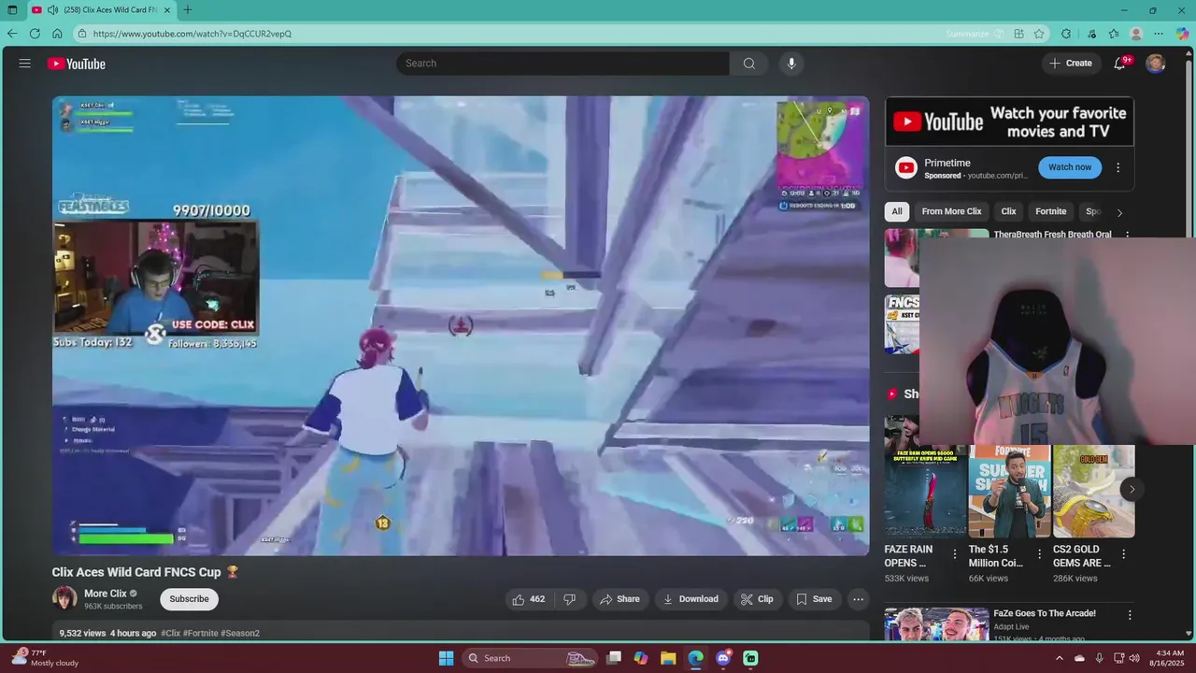Open the YouTube hamburger guide menu
Image resolution: width=1196 pixels, height=673 pixels.
[x=25, y=64]
